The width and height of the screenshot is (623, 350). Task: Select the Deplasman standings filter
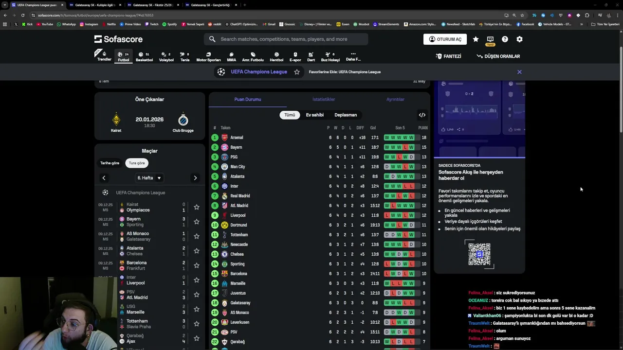click(x=346, y=115)
